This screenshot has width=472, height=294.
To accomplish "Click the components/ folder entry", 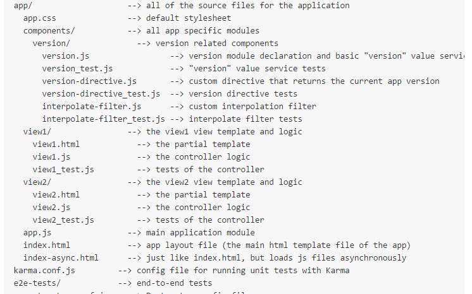I will (49, 31).
